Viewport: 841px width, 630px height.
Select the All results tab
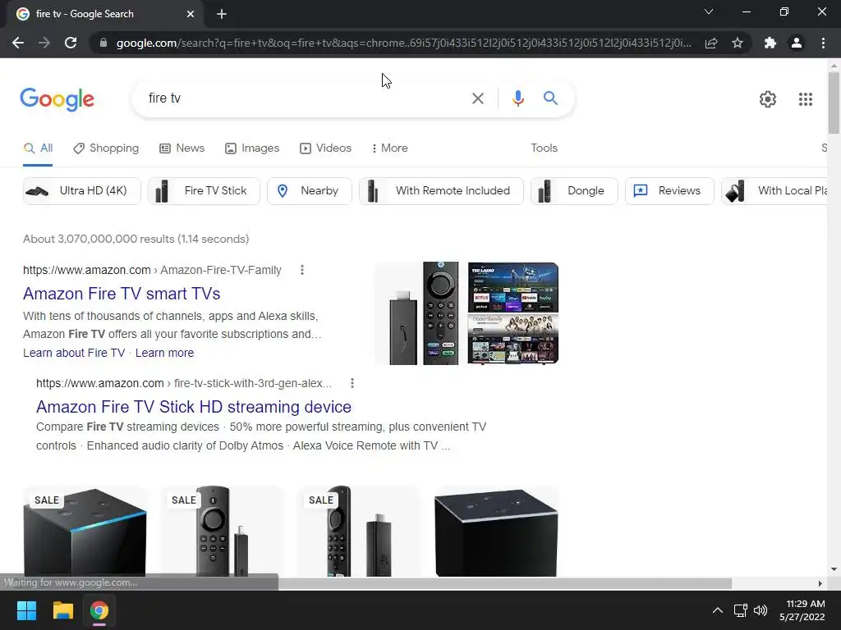click(x=38, y=148)
